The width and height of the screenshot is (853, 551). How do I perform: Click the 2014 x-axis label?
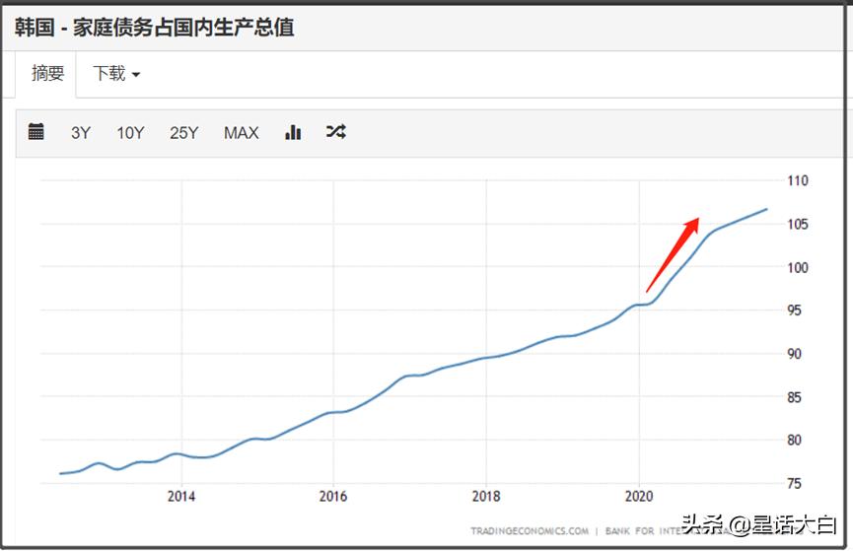tap(181, 496)
